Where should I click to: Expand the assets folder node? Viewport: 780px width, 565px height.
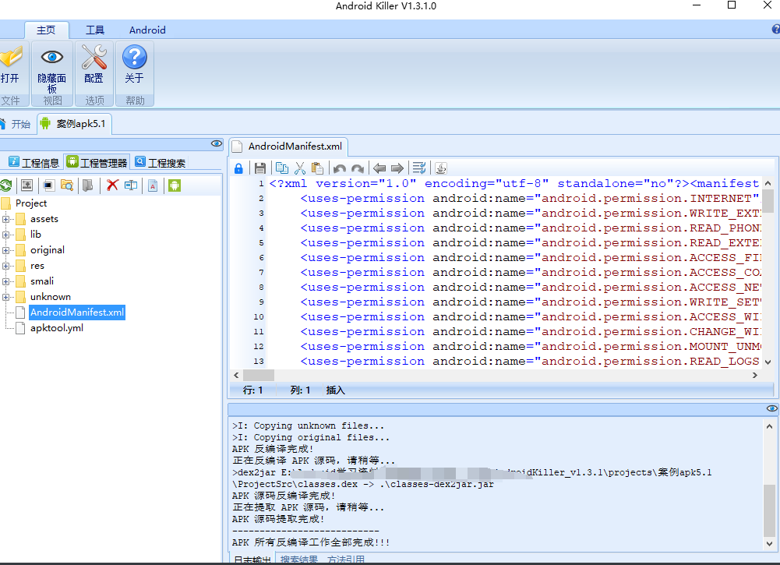5,219
